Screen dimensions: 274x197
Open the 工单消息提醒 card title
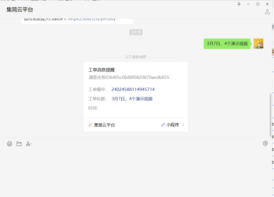pyautogui.click(x=101, y=70)
